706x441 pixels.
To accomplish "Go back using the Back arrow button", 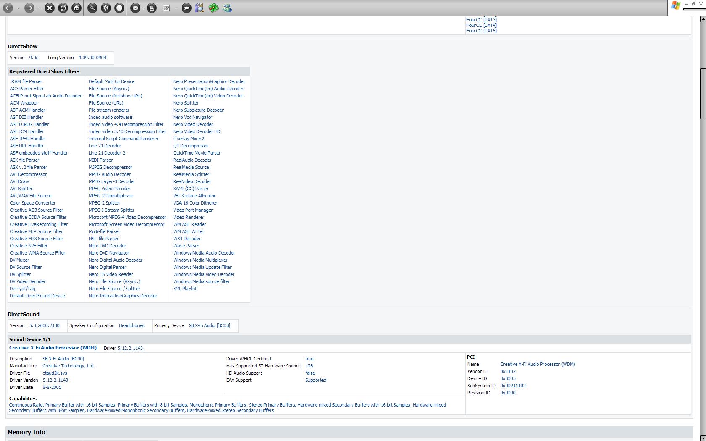I will tap(8, 8).
